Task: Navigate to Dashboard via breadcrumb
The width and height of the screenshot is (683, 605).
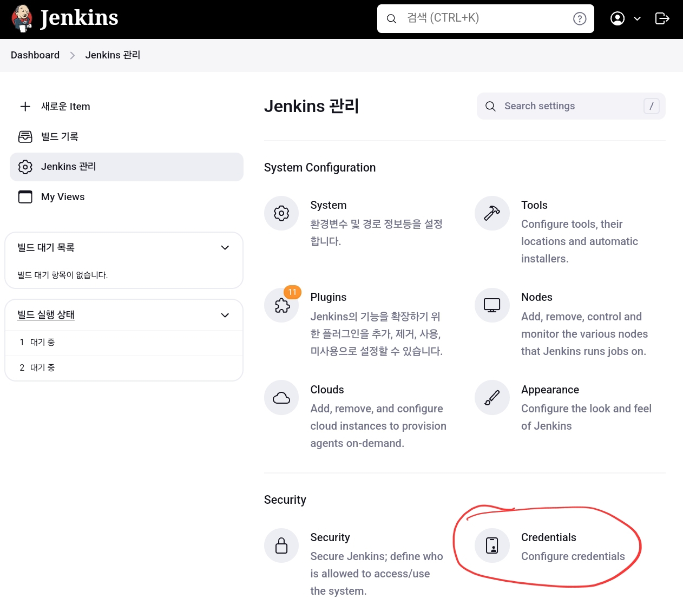Action: pos(35,55)
